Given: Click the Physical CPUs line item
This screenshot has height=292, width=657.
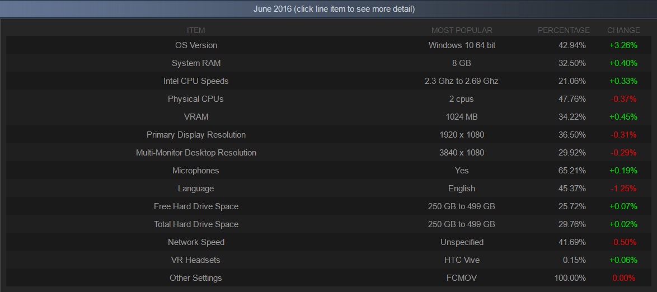Looking at the screenshot, I should coord(196,99).
